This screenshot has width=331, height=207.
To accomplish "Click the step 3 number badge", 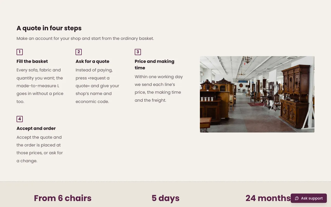I will point(138,52).
